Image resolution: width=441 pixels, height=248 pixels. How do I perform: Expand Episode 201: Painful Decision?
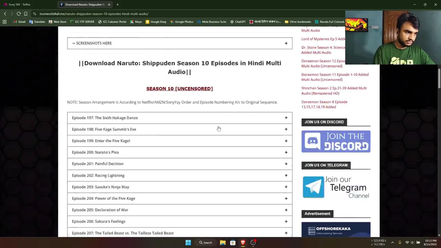(x=180, y=164)
